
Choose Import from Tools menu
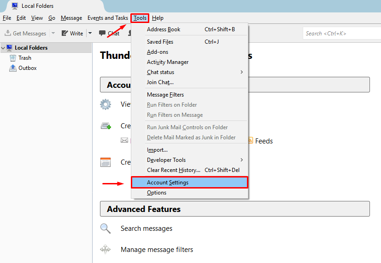pyautogui.click(x=189, y=150)
